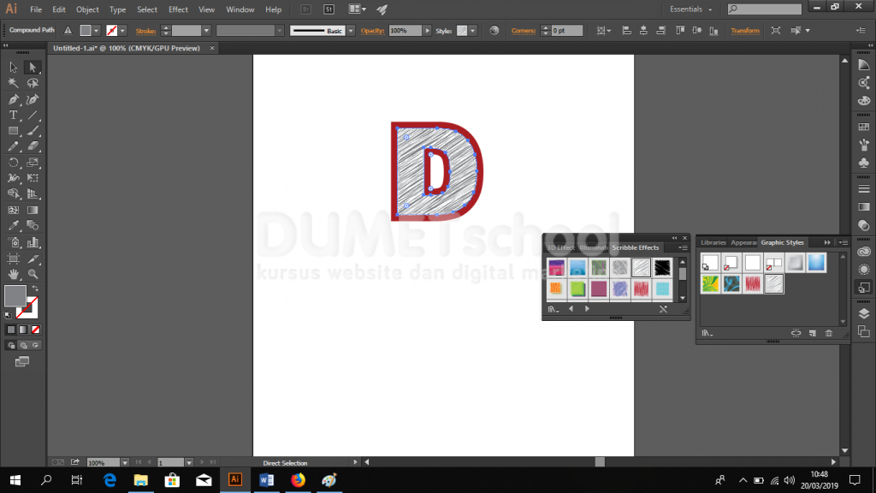876x493 pixels.
Task: Select the Hand tool
Action: tap(13, 275)
